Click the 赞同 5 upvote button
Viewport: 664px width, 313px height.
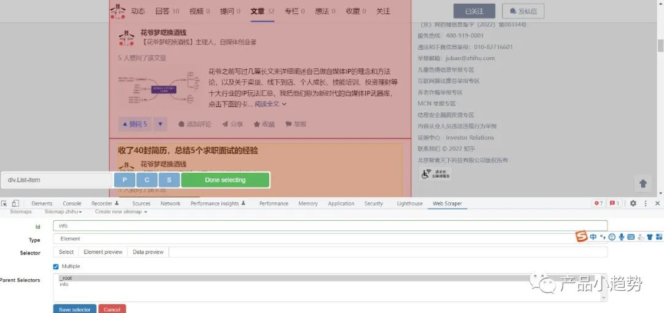pyautogui.click(x=135, y=124)
